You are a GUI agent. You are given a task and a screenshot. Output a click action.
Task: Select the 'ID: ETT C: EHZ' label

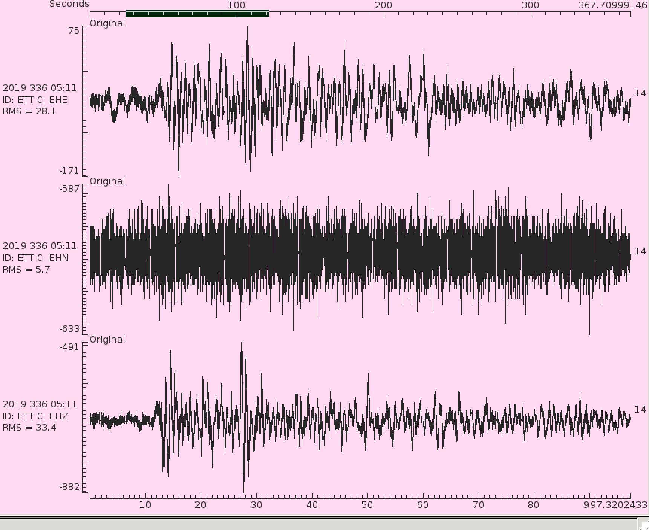pos(35,416)
